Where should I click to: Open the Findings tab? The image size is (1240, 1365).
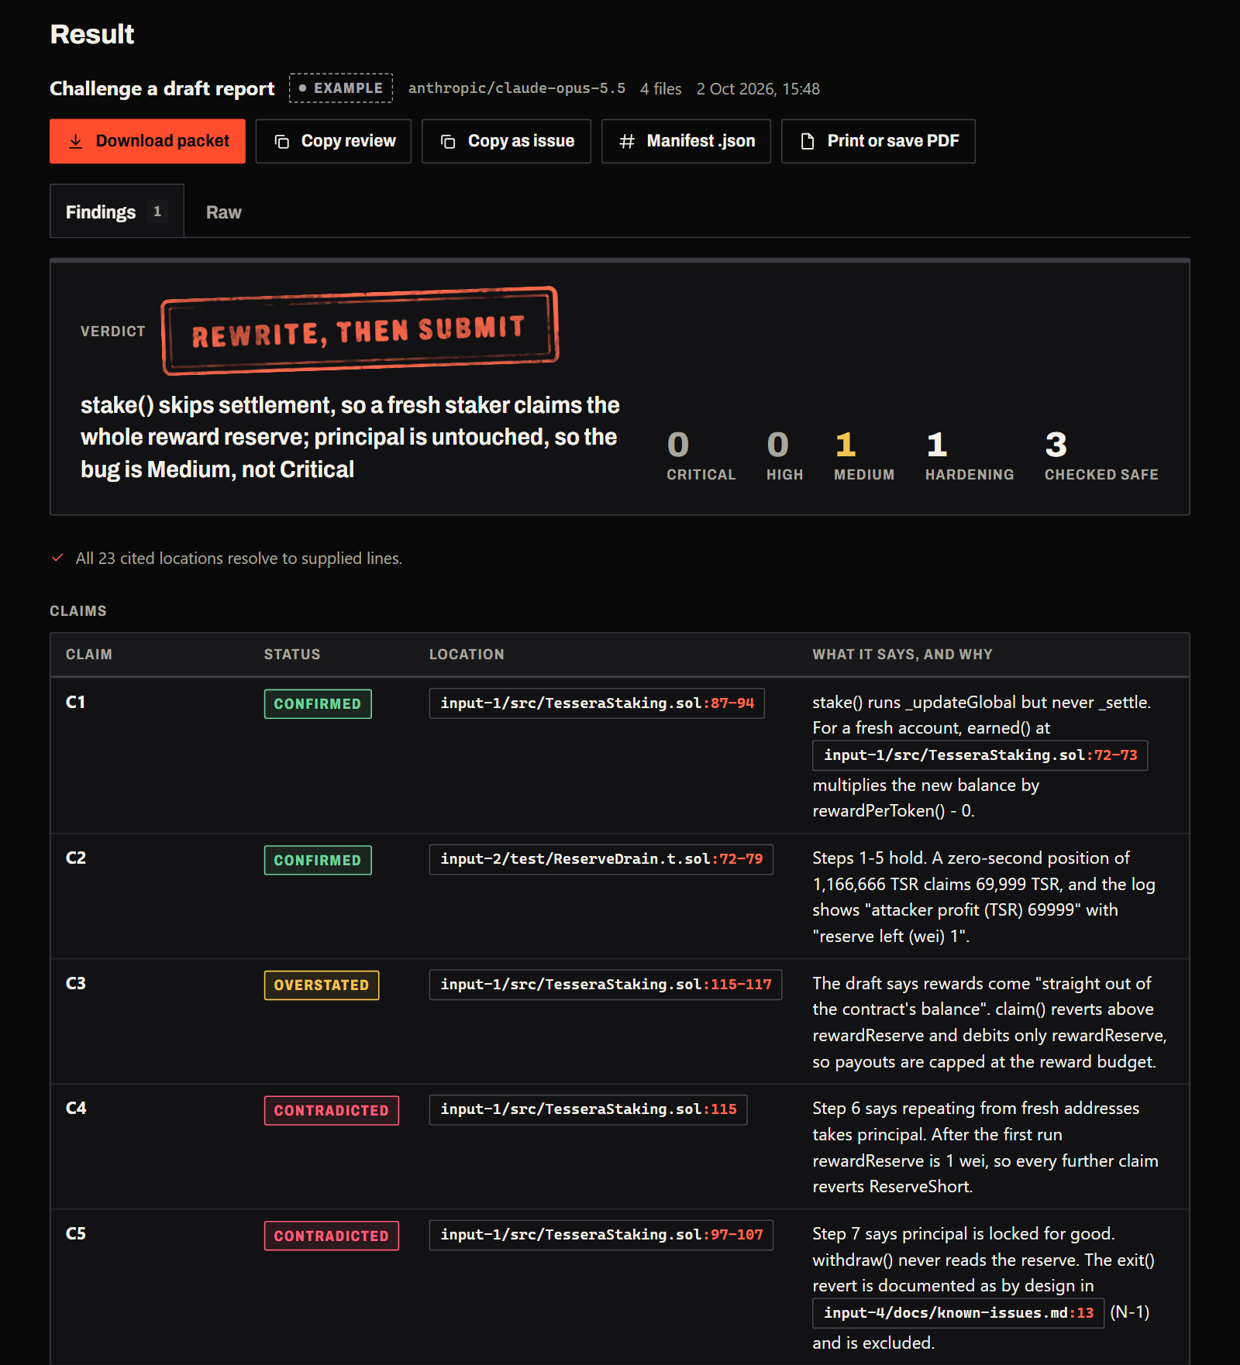(117, 211)
